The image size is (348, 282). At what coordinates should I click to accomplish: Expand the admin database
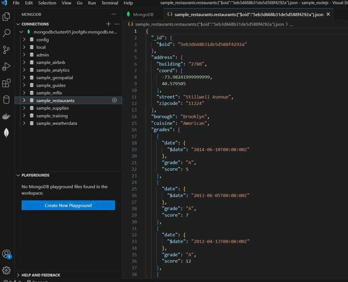[x=24, y=55]
